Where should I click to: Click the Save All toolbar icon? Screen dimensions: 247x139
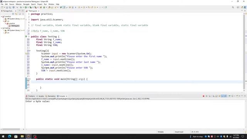pyautogui.click(x=10, y=7)
